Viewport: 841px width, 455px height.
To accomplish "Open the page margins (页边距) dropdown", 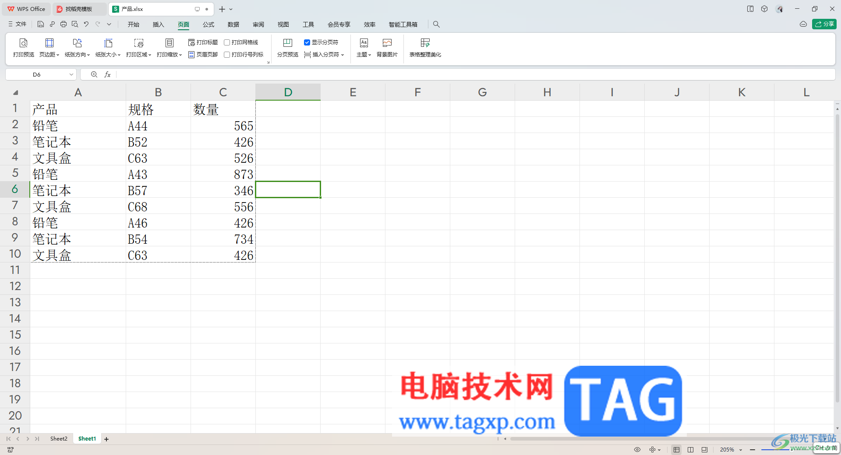I will (49, 48).
